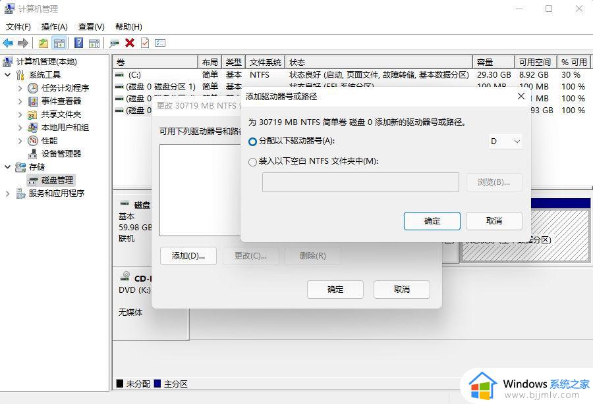Image resolution: width=593 pixels, height=404 pixels.
Task: Click the 29.30 GB capacity cell
Action: (494, 75)
